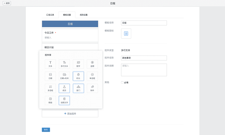Add the 附件 (attachment) control
This screenshot has height=135, width=225.
pyautogui.click(x=92, y=88)
